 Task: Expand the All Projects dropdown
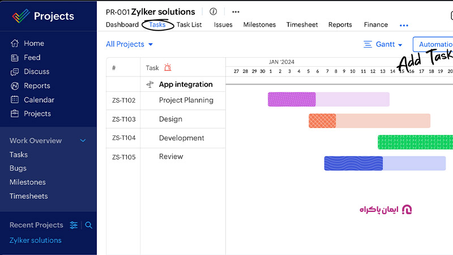[x=130, y=44]
